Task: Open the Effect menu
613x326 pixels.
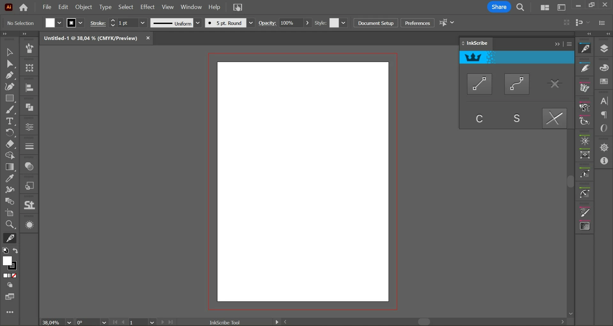Action: click(148, 7)
